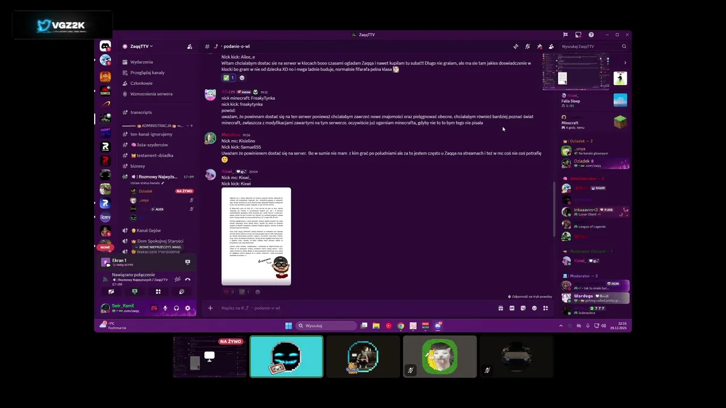Open Minecraft activity card

click(x=594, y=122)
